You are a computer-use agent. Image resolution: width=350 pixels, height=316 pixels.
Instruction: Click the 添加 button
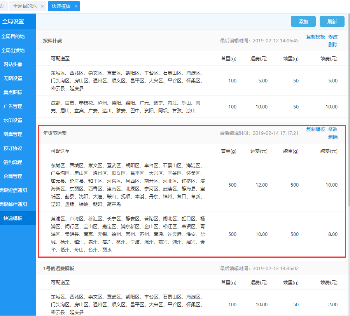303,22
